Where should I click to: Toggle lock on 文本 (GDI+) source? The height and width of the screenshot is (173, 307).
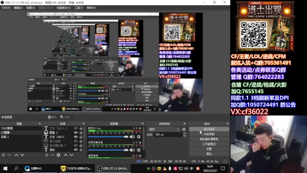coord(81,137)
